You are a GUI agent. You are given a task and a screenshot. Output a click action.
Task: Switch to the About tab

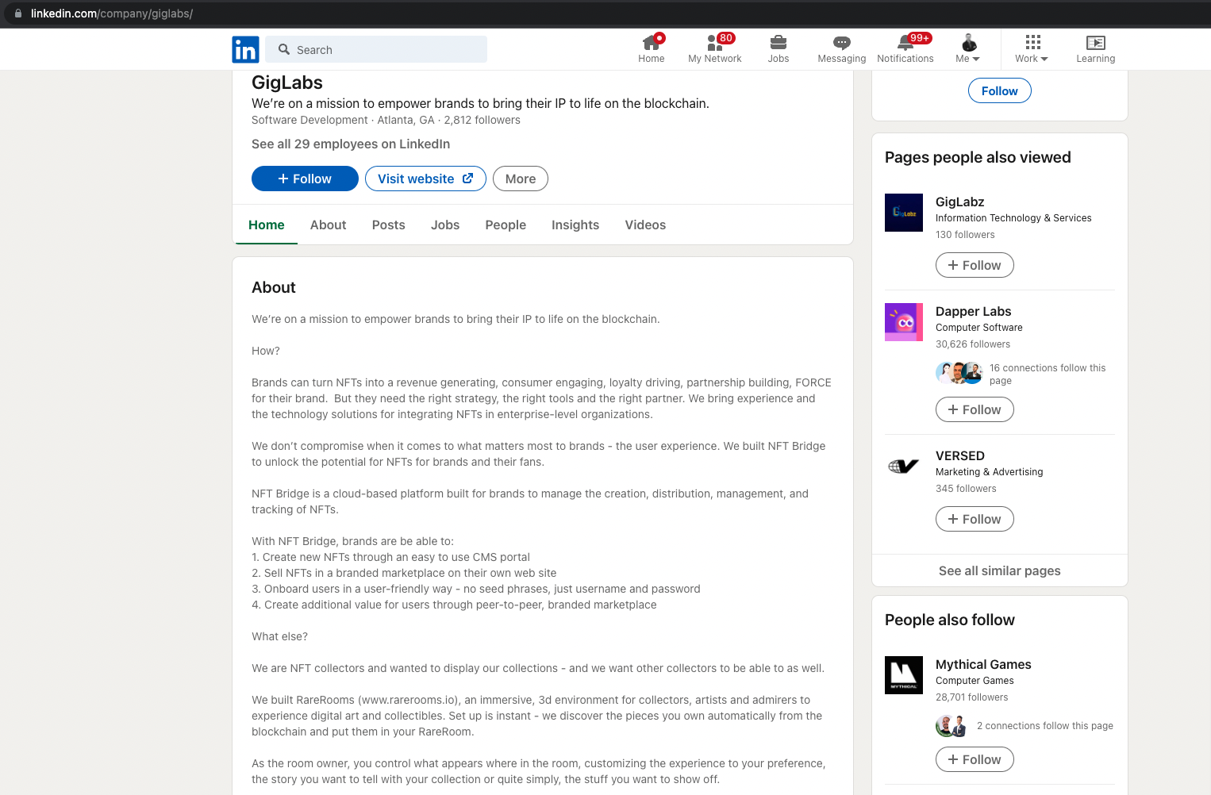click(329, 225)
